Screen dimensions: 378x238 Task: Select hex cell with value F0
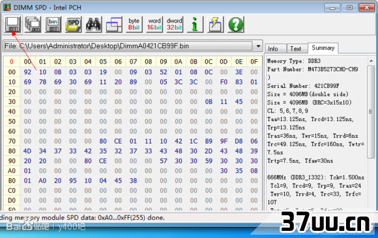pyautogui.click(x=224, y=82)
